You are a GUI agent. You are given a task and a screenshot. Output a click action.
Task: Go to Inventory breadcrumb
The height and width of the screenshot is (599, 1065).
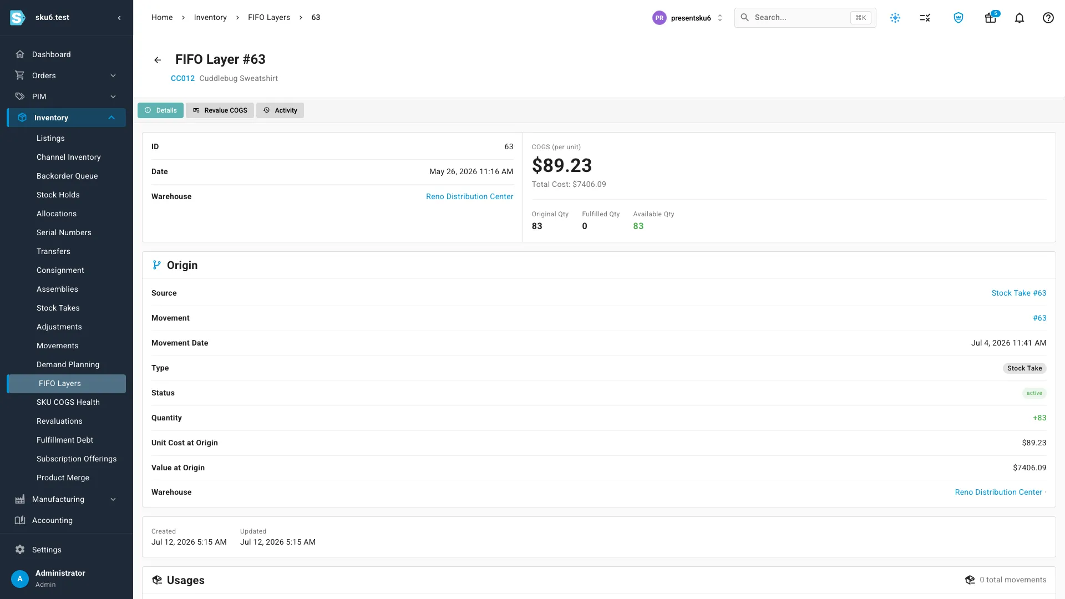click(x=210, y=17)
